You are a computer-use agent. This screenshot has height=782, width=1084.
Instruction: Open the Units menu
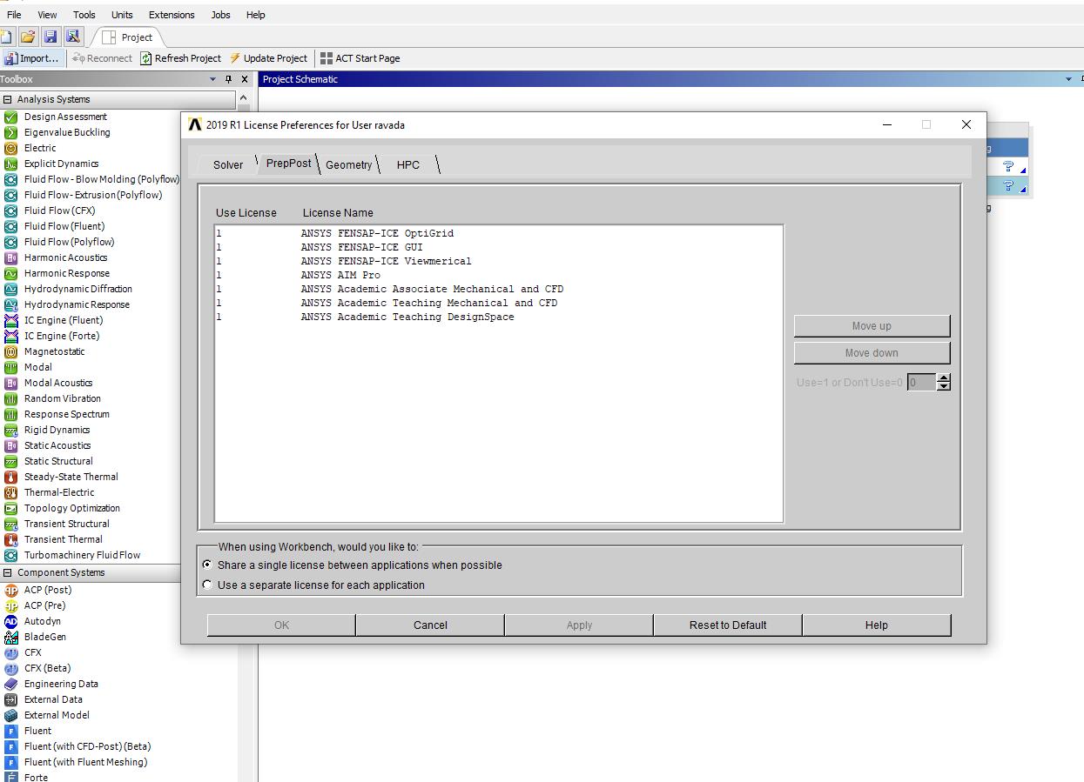(122, 15)
